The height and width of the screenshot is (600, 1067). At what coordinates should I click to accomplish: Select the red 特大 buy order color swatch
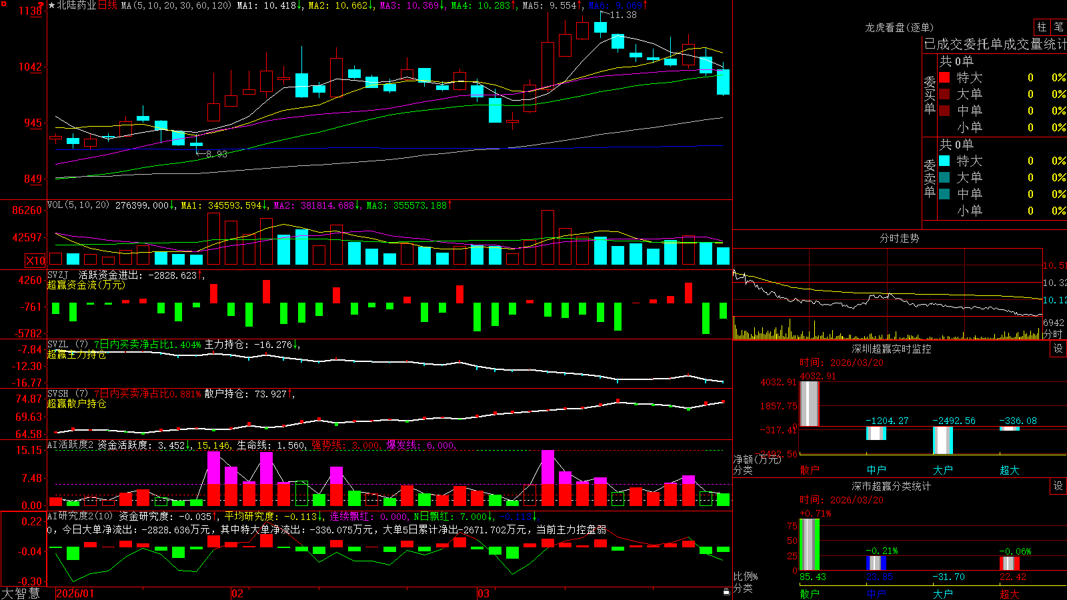click(x=944, y=77)
